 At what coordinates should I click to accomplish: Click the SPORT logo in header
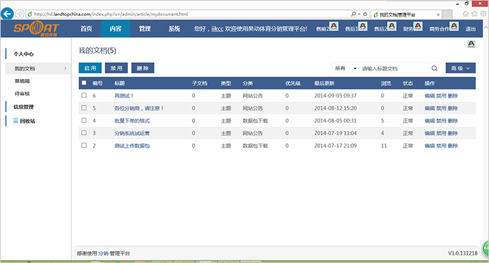click(x=36, y=29)
